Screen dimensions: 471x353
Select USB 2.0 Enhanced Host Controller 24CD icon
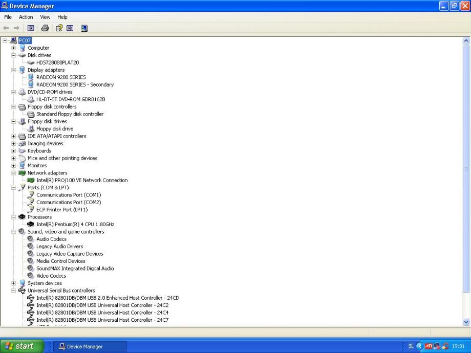[31, 298]
